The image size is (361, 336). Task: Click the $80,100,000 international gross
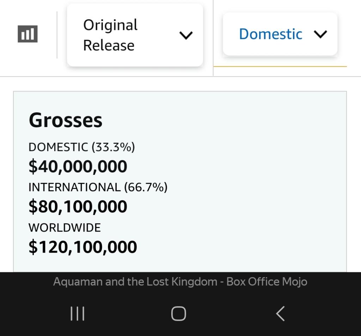coord(78,207)
